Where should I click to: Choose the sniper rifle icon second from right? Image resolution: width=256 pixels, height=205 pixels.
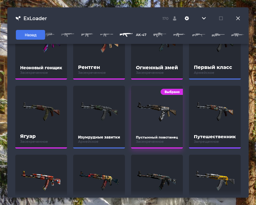click(218, 35)
